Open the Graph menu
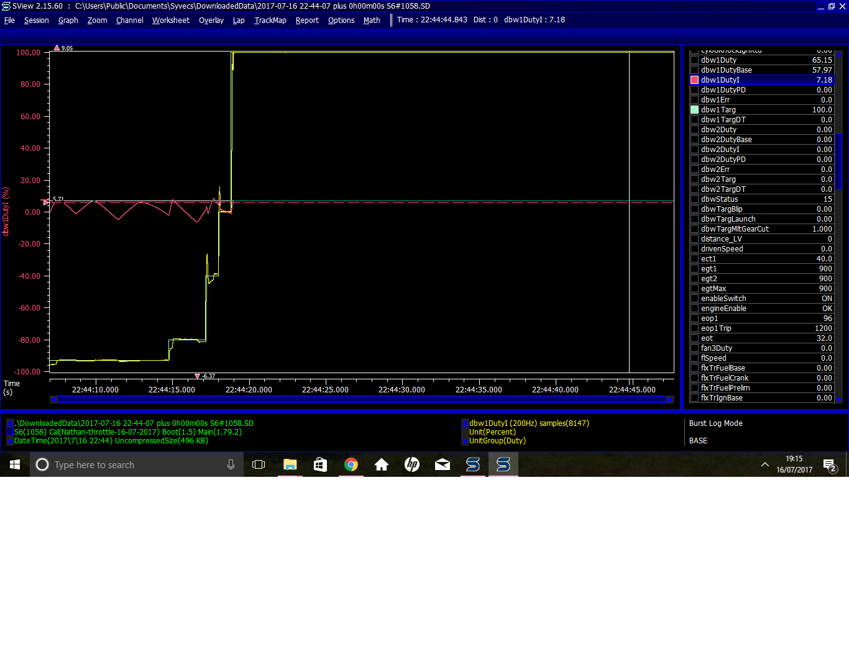 click(68, 20)
